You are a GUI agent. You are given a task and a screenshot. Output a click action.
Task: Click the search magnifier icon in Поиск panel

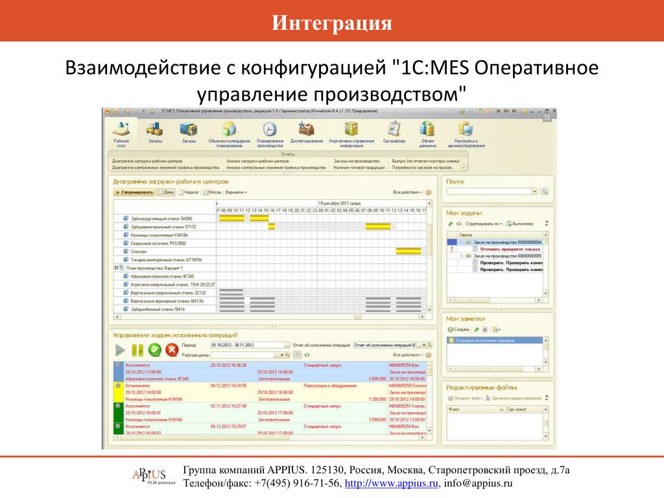(545, 191)
